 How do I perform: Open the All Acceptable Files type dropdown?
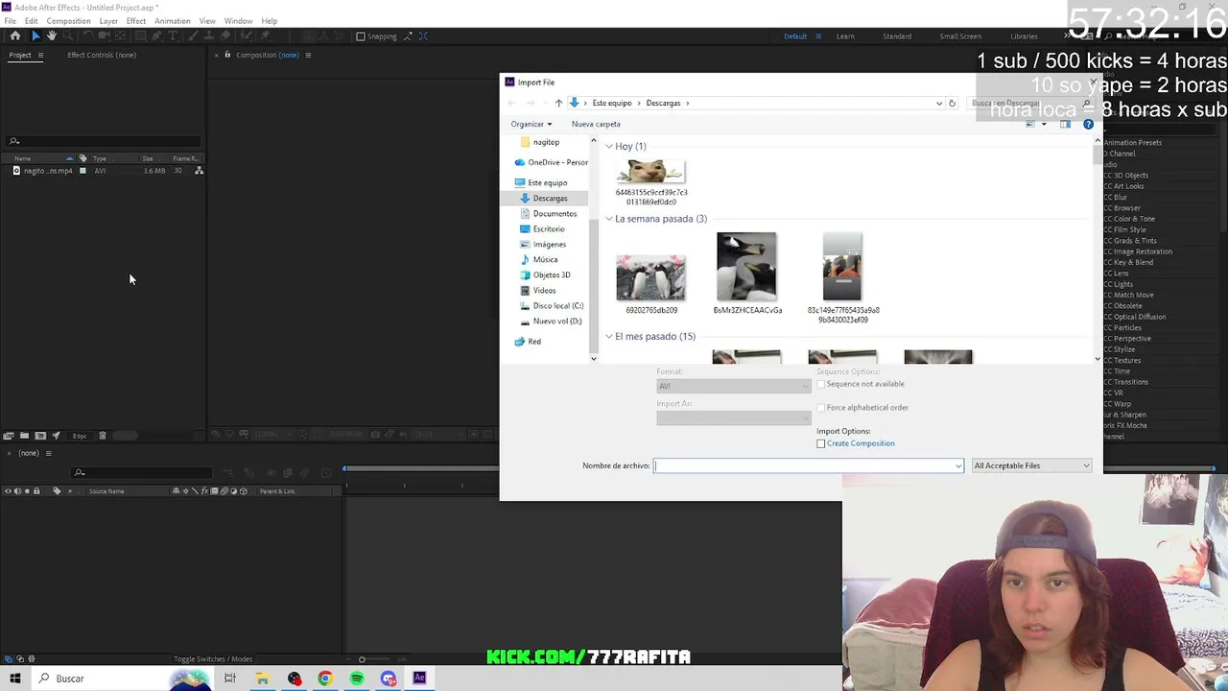pos(1031,465)
